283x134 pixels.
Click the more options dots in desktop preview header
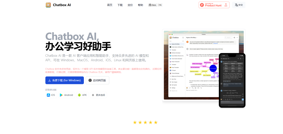pos(237,37)
